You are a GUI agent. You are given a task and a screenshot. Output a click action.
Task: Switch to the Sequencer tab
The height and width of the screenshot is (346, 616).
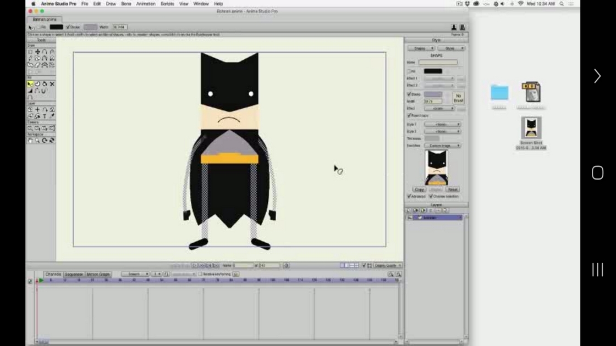74,274
